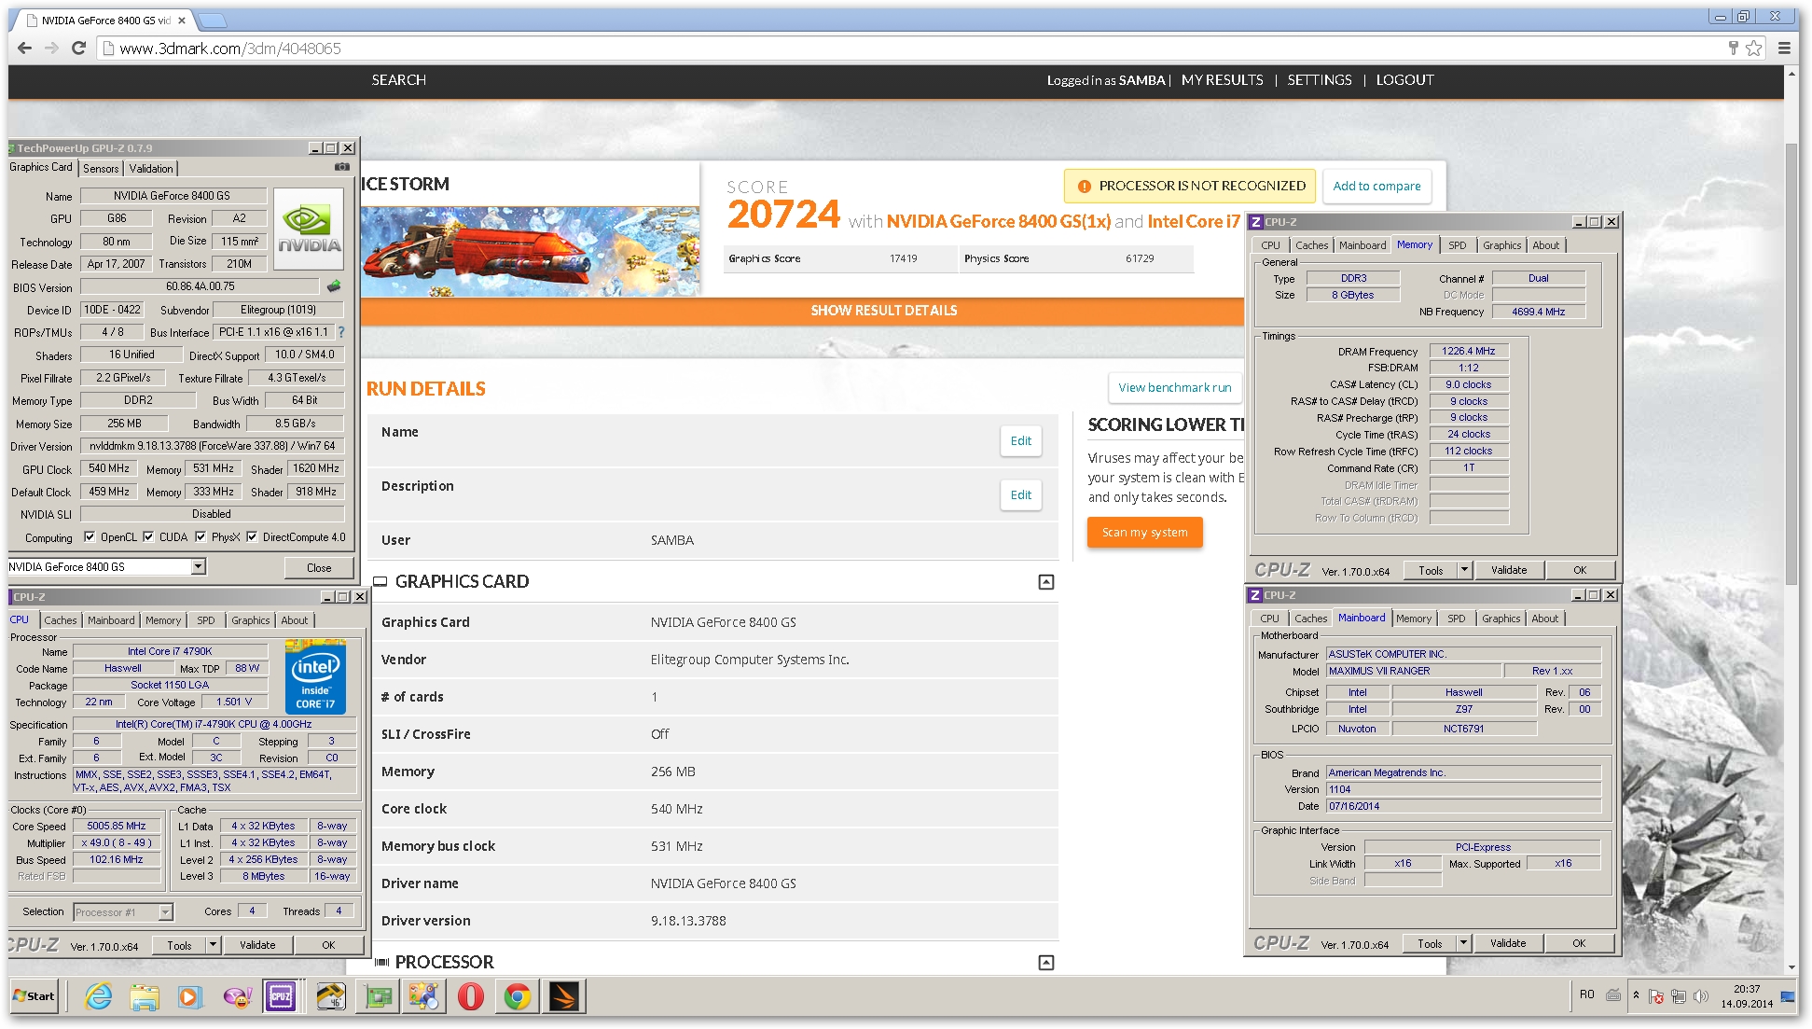Open the 3DMark app taskbar icon
Image resolution: width=1812 pixels, height=1029 pixels.
point(563,996)
